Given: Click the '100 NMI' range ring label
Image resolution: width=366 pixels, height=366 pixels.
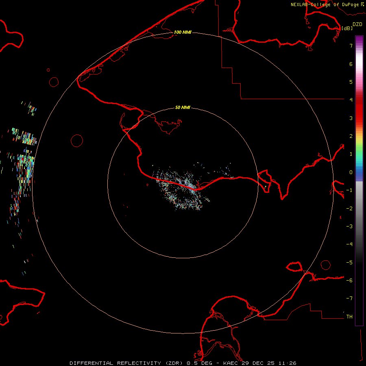Looking at the screenshot, I should pos(183,32).
